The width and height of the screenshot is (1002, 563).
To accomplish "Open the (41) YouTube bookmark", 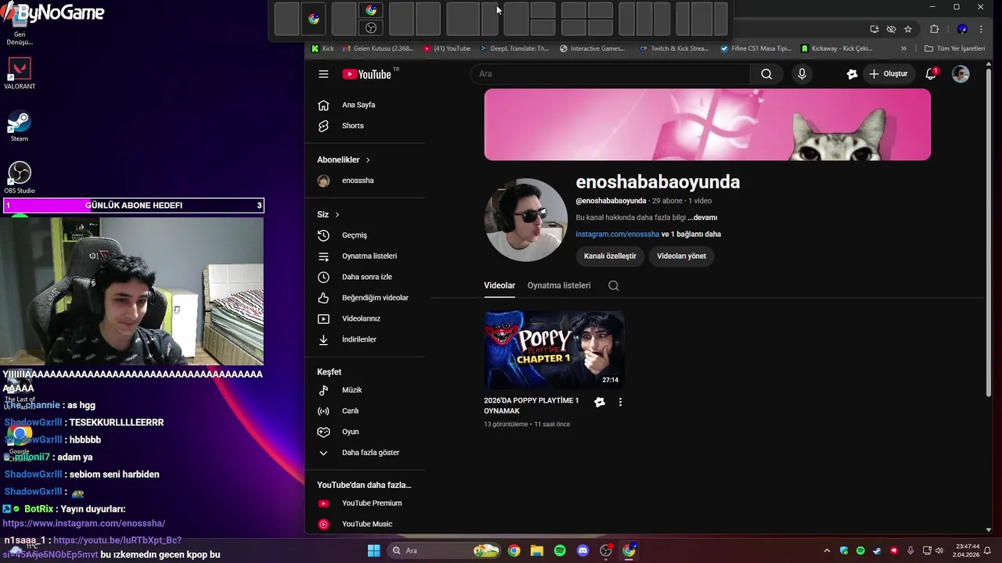I will tap(447, 48).
